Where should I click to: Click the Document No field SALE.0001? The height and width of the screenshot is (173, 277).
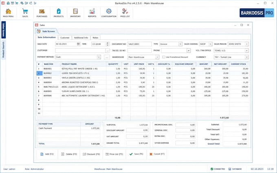(140, 44)
